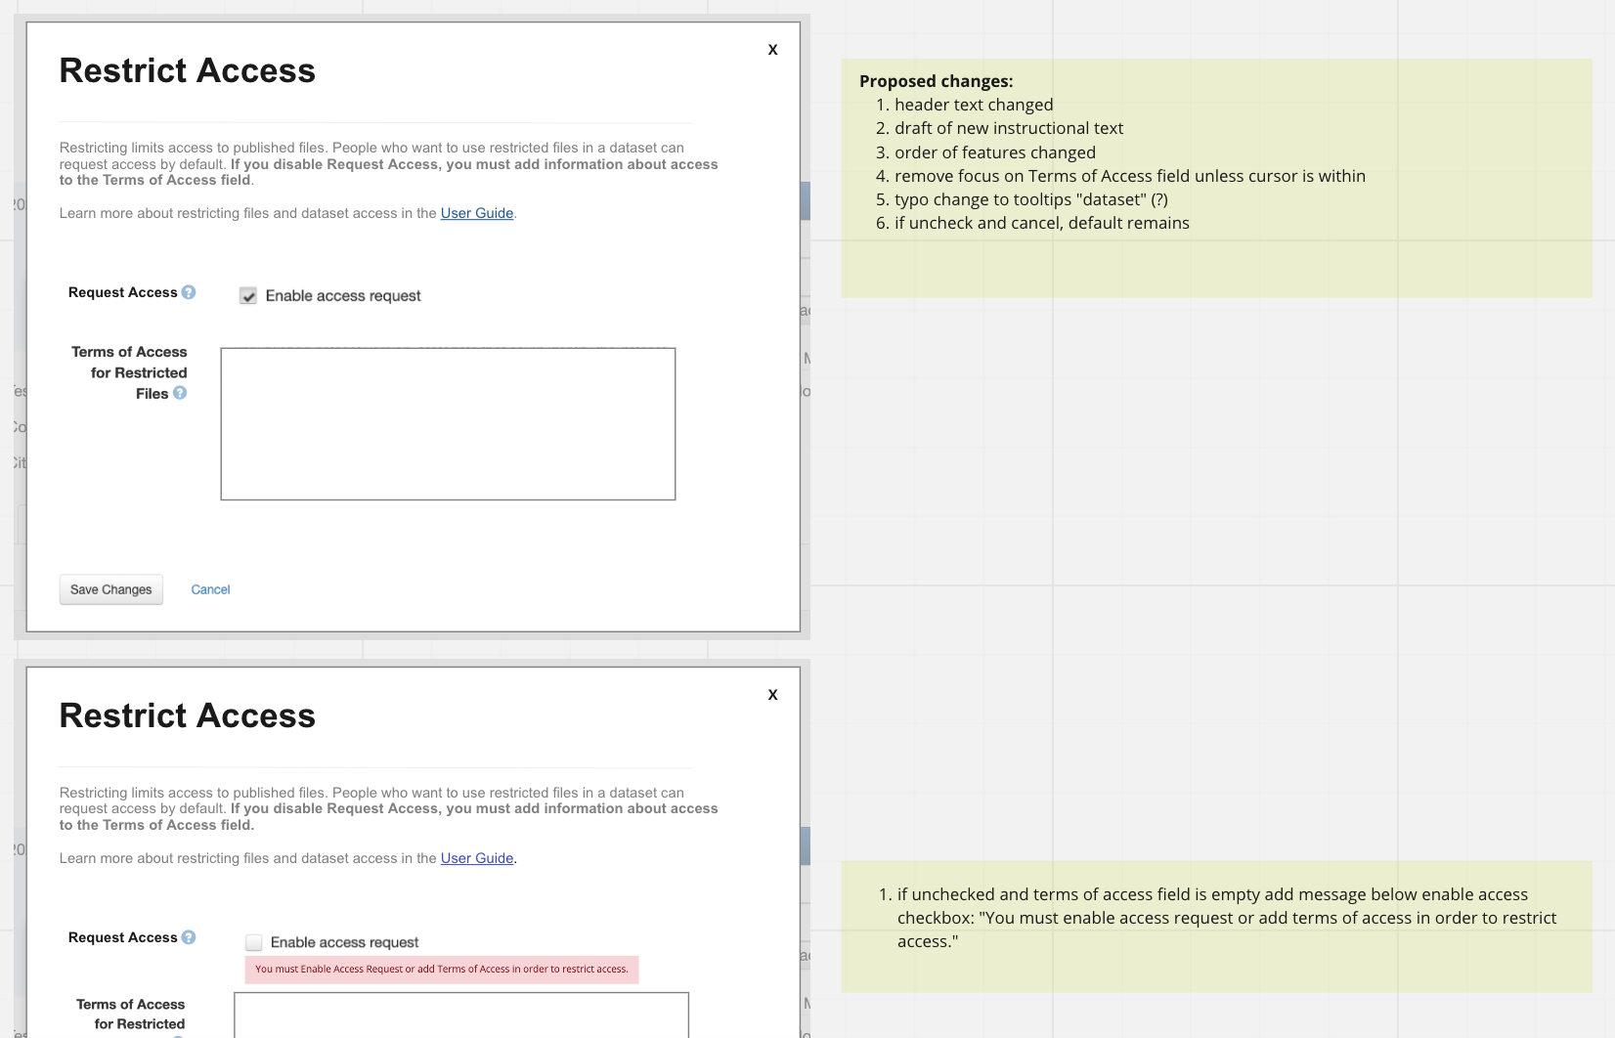Focus the Terms of Access text area, bottom dialog
The height and width of the screenshot is (1038, 1615).
point(461,1016)
